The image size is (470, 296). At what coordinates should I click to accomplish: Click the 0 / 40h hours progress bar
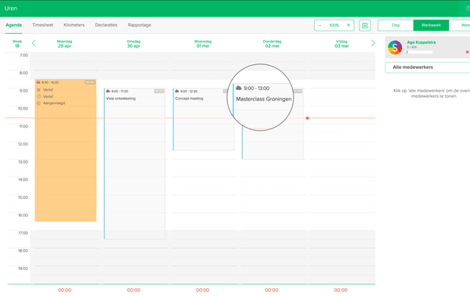420,52
